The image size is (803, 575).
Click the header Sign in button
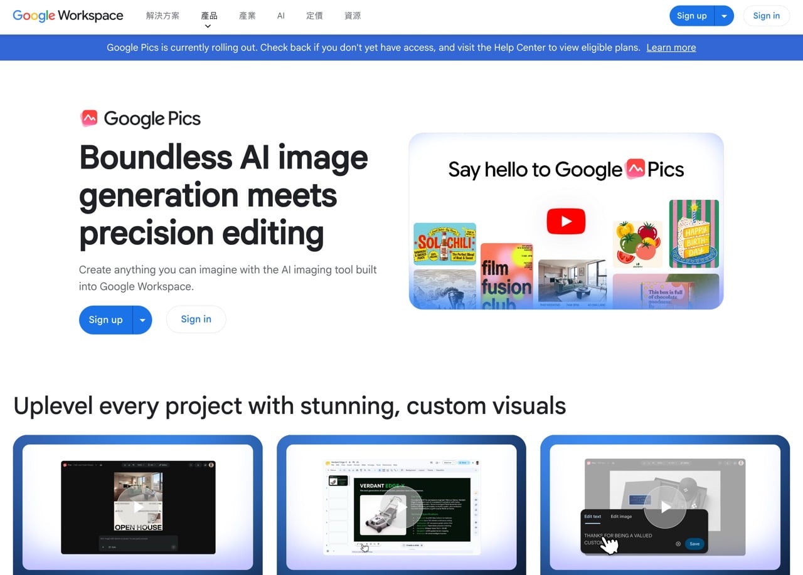coord(766,16)
